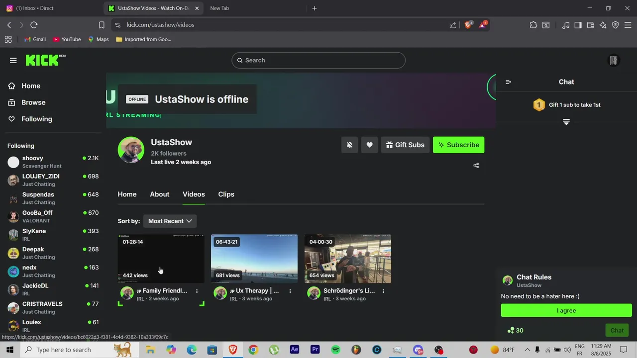The image size is (637, 358).
Task: Open options menu for Family Friendly video
Action: 197,291
